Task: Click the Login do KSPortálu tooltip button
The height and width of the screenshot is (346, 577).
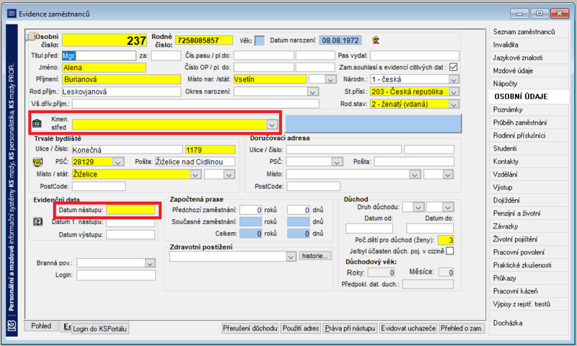Action: click(100, 329)
